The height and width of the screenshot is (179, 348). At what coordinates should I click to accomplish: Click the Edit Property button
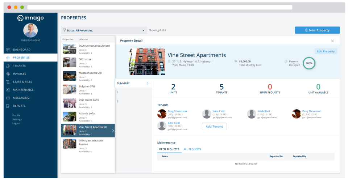click(x=326, y=51)
